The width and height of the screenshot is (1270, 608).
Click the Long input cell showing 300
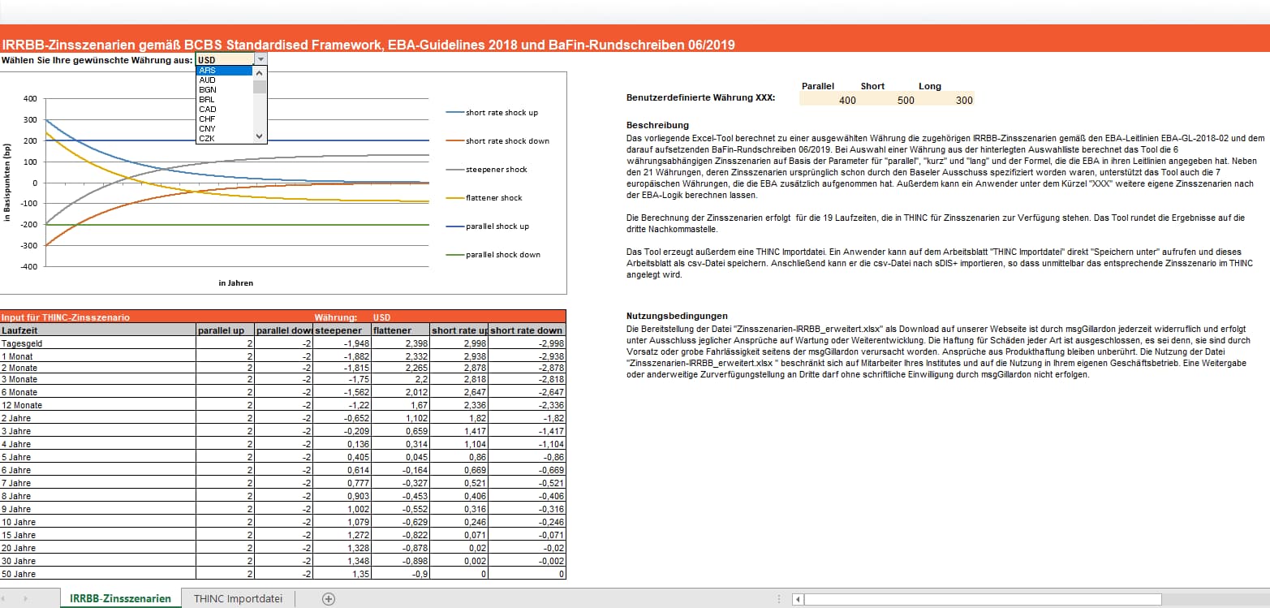[945, 100]
